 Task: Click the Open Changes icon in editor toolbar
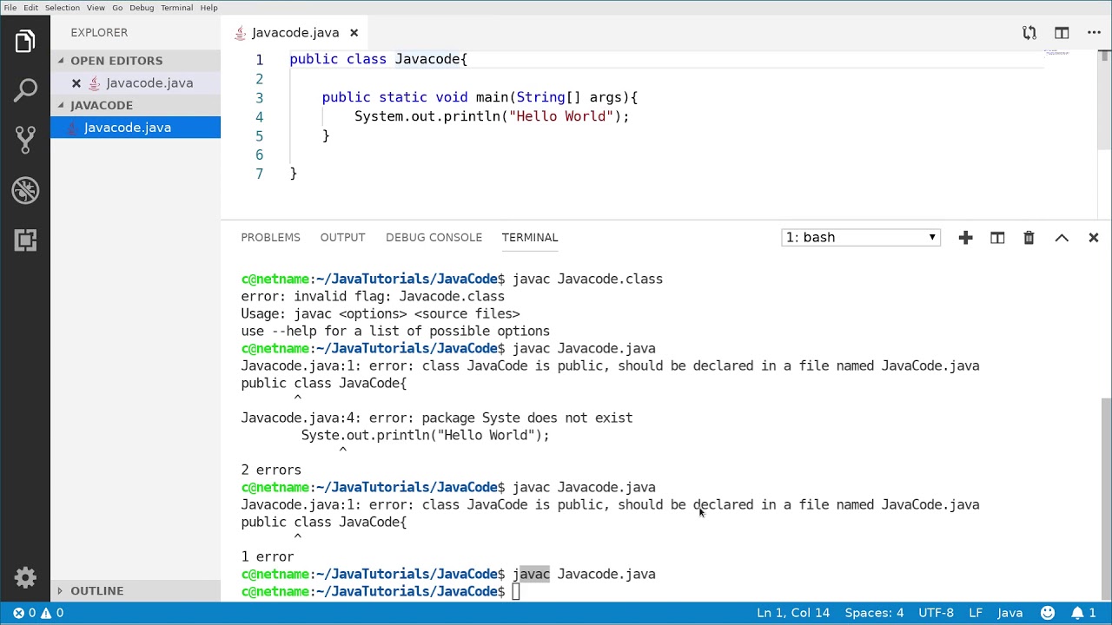point(1029,33)
